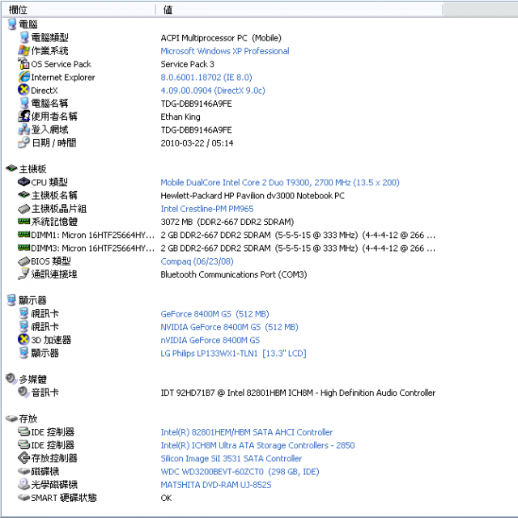Click the Internet Explorer row icon
This screenshot has height=518, width=518.
pyautogui.click(x=24, y=77)
